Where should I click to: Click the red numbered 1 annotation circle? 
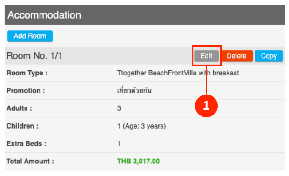207,106
